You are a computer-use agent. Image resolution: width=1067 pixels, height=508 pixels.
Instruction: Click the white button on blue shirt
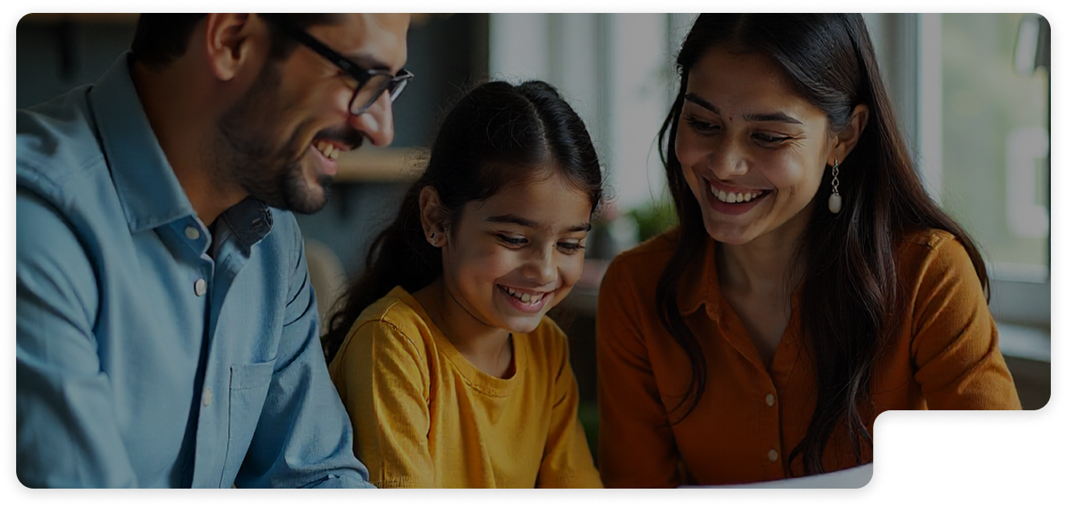click(200, 287)
